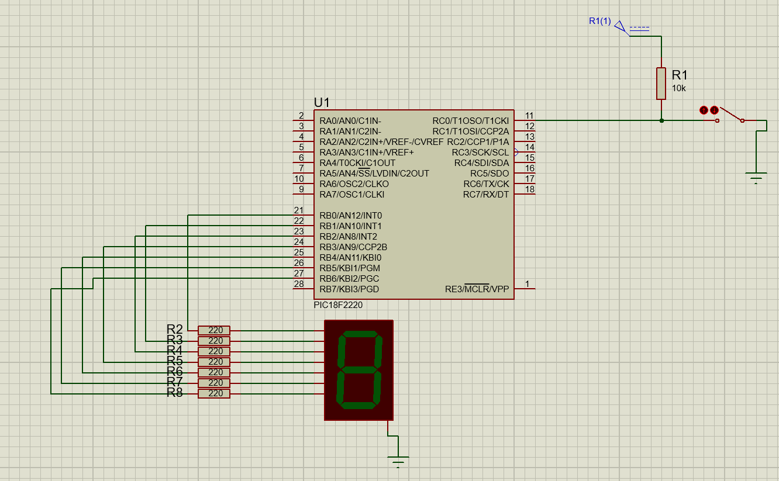The image size is (779, 481).
Task: Select the 220 ohm resistor R4
Action: 214,351
